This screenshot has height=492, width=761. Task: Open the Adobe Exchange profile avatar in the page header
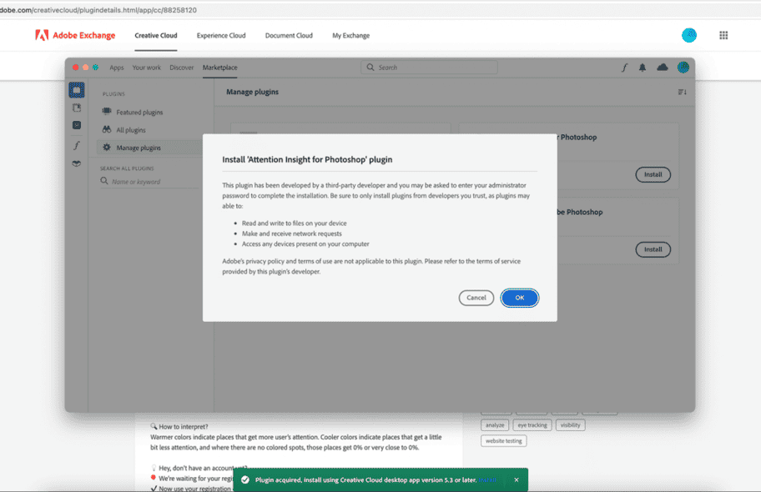pyautogui.click(x=688, y=35)
